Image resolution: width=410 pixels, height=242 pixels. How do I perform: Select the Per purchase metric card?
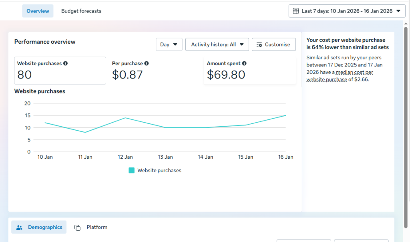pos(155,71)
